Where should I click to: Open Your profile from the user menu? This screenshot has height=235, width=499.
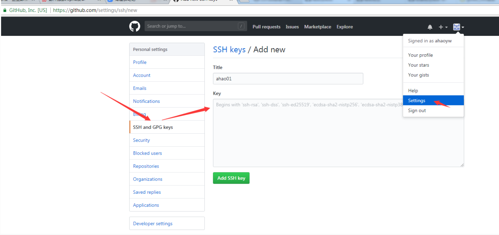[x=420, y=55]
